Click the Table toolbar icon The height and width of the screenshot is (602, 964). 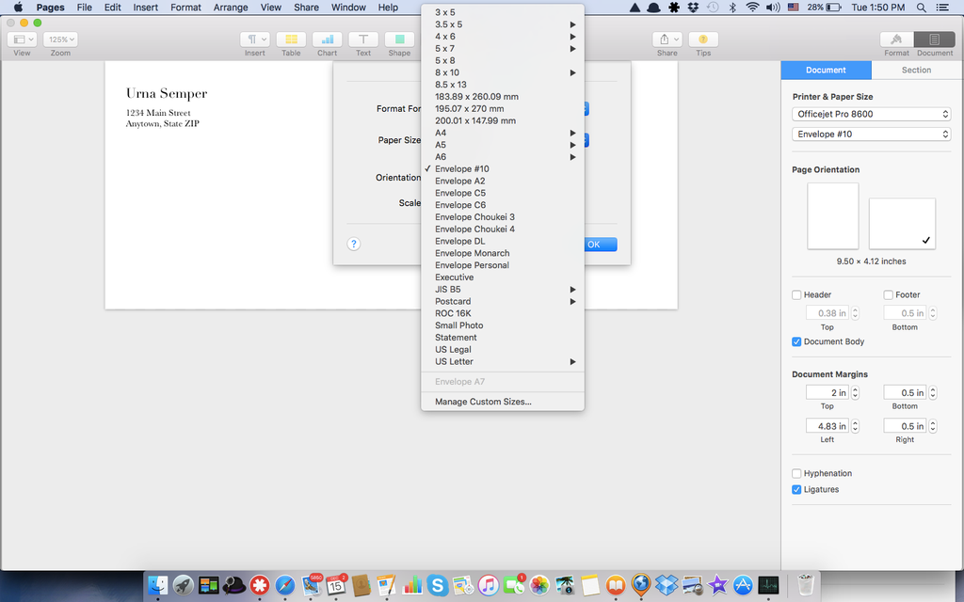click(x=292, y=40)
